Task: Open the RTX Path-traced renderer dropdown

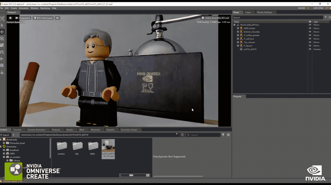Action: (43, 18)
